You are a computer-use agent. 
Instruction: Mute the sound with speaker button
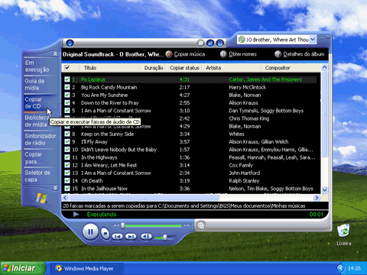click(146, 237)
